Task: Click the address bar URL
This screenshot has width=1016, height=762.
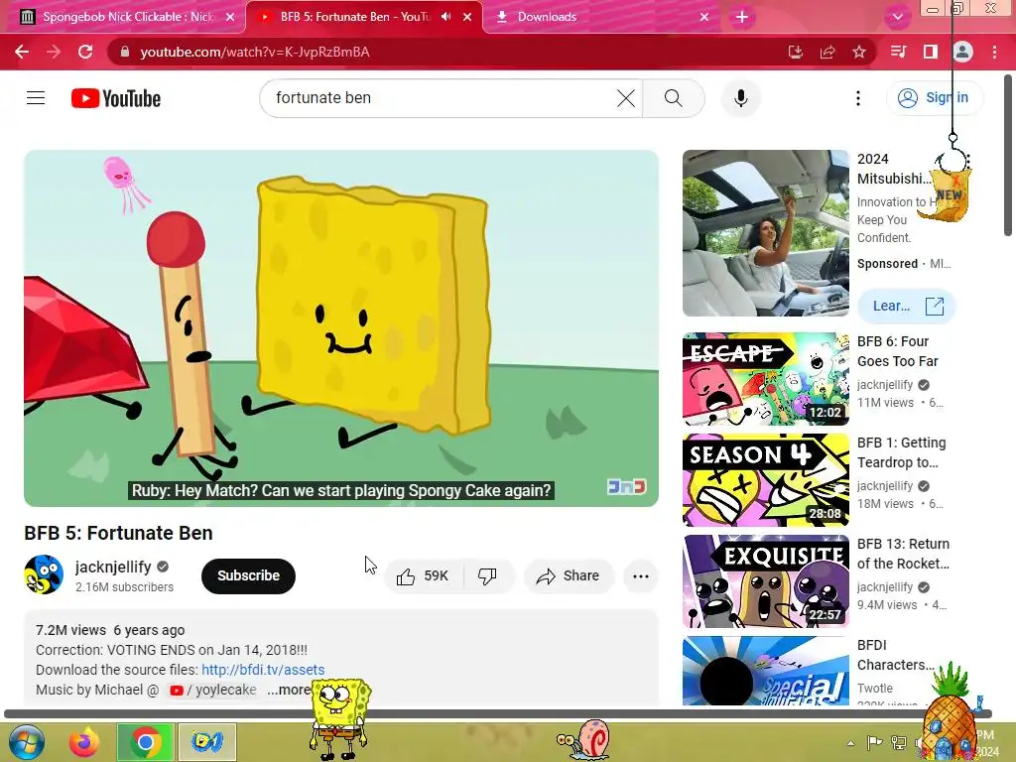Action: (x=255, y=52)
